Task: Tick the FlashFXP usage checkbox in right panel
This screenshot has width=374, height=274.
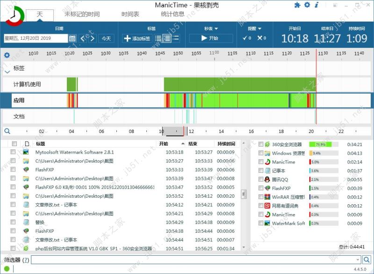Action: [261, 188]
